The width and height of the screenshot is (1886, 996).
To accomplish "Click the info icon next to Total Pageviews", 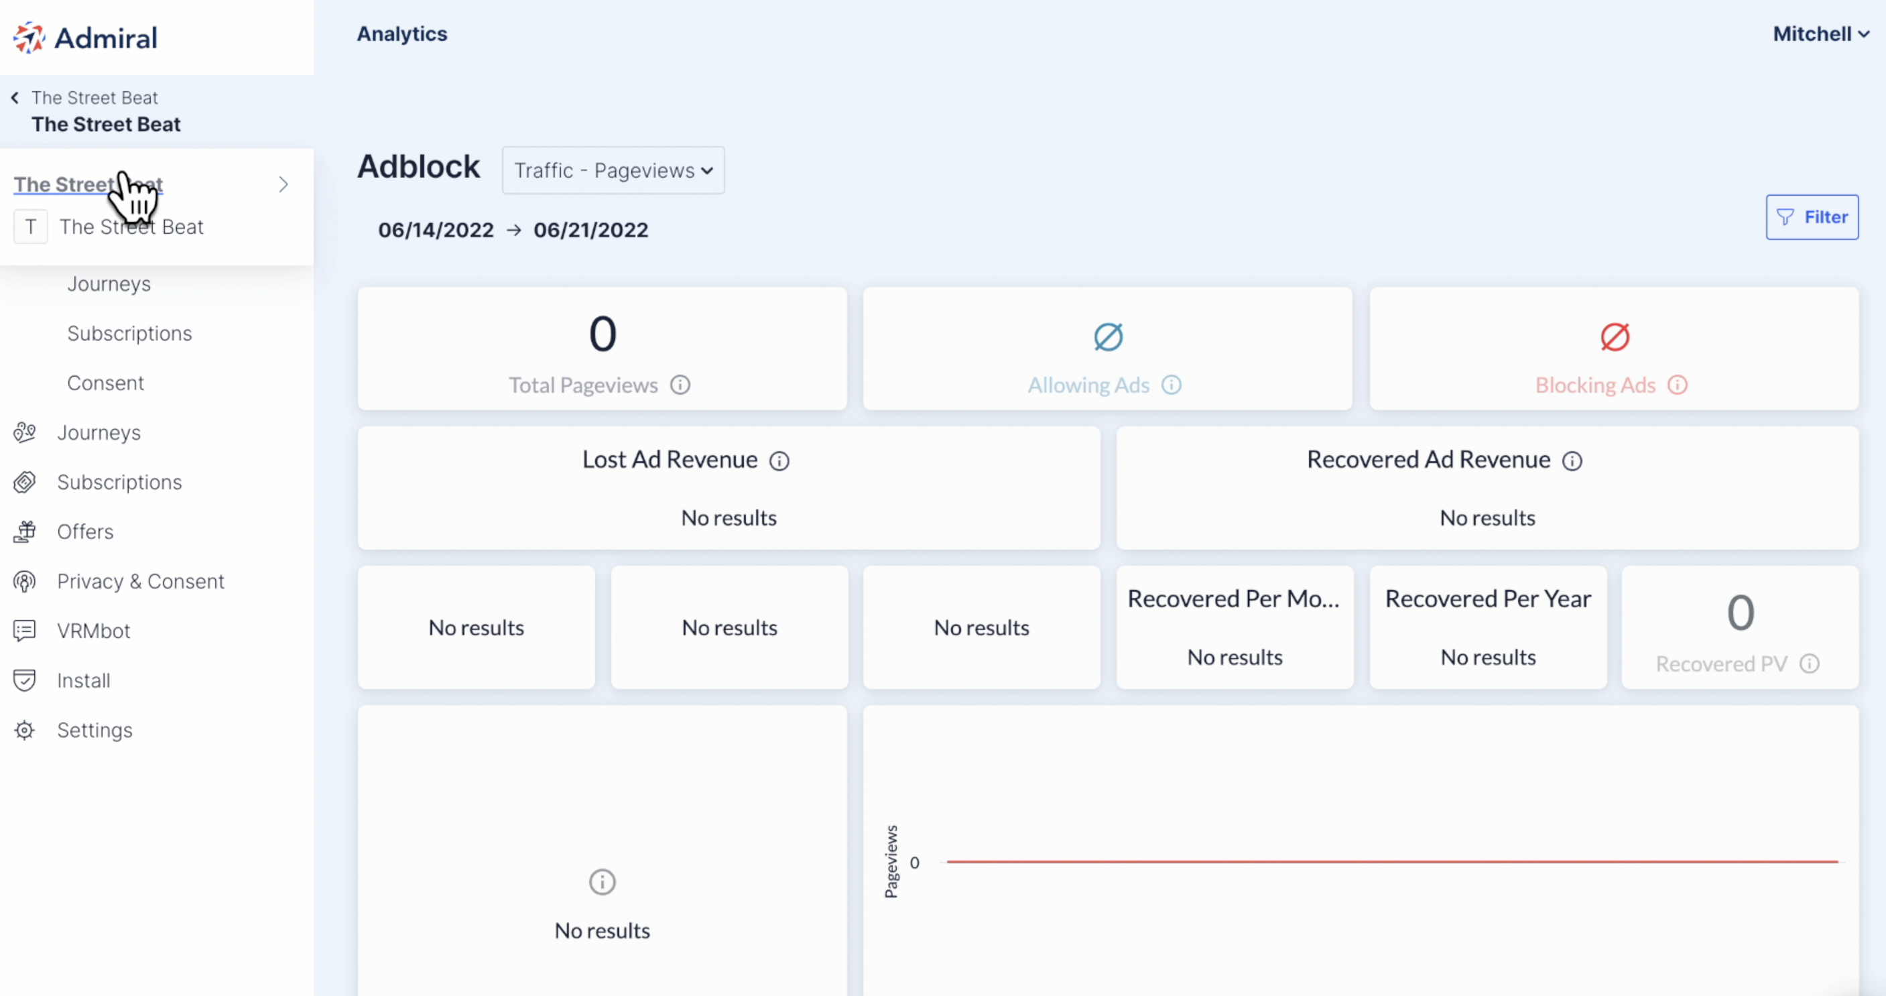I will coord(680,385).
